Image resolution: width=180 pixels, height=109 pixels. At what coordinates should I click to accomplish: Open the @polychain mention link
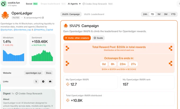6,30
